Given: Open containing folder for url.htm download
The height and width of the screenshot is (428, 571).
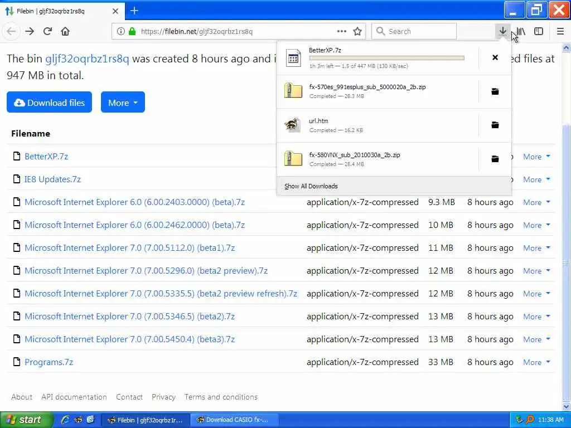Looking at the screenshot, I should pos(495,125).
